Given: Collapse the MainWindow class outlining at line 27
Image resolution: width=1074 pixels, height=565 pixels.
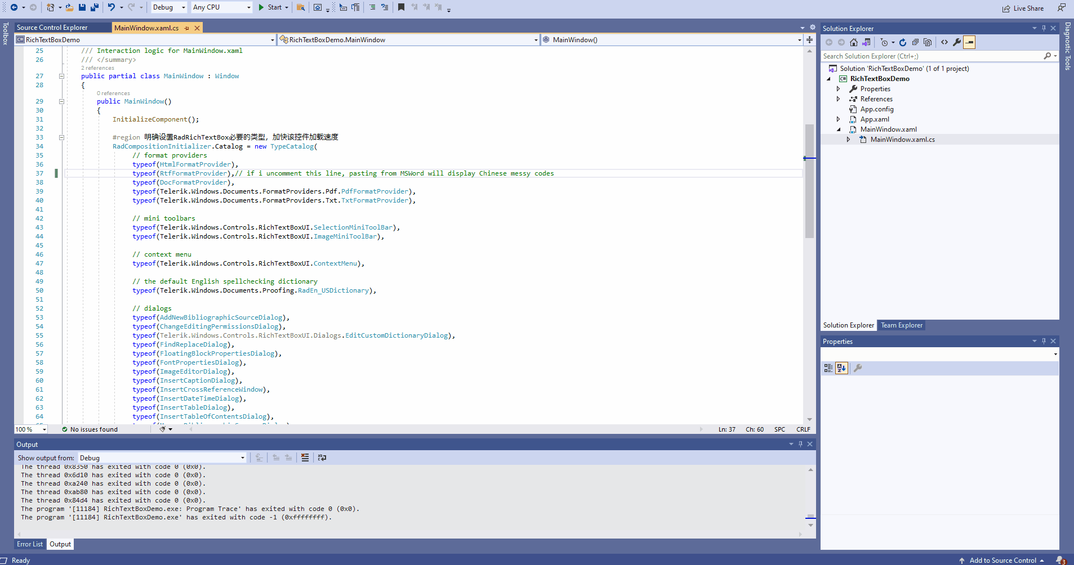Looking at the screenshot, I should (x=61, y=76).
